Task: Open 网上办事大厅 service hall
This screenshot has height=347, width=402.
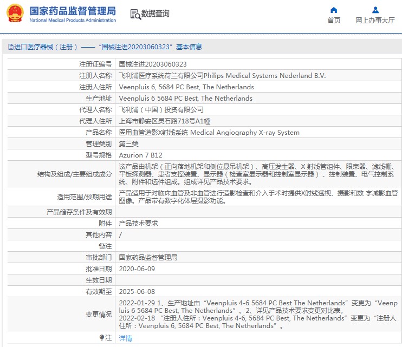Action: coord(375,20)
